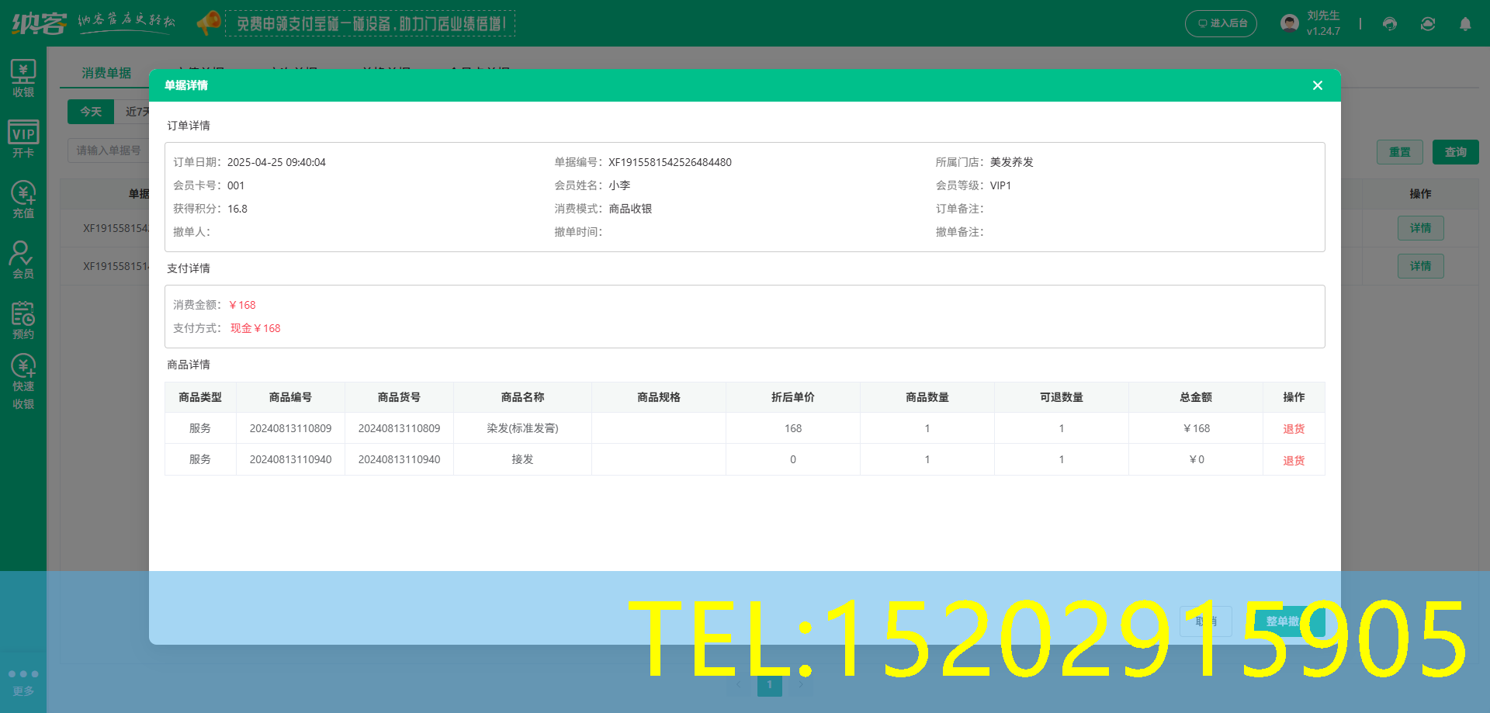1490x713 pixels.
Task: Click the 会员卡号 001 value
Action: tap(236, 185)
